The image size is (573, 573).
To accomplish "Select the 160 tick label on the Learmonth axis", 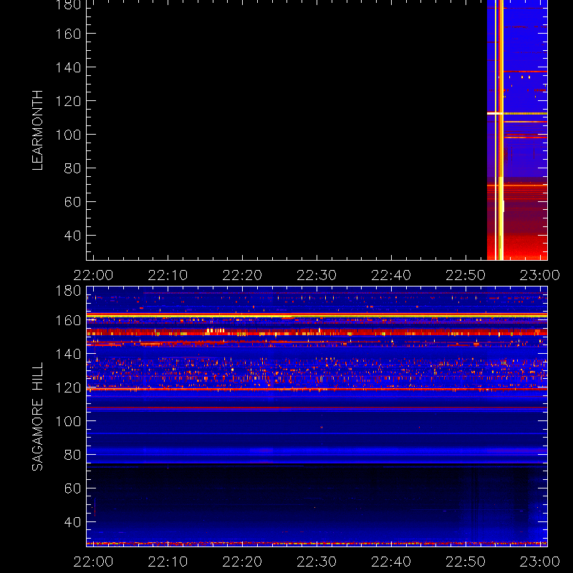I will click(x=68, y=34).
